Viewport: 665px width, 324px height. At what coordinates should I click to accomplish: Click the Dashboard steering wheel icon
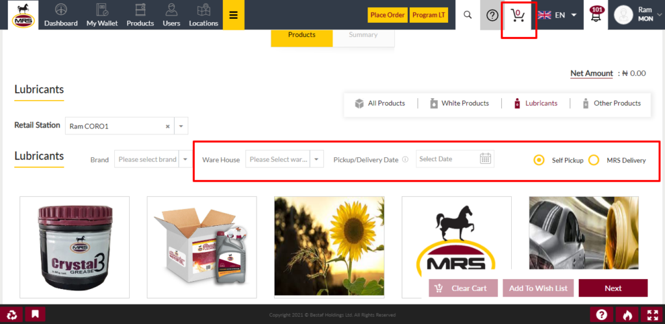(61, 10)
